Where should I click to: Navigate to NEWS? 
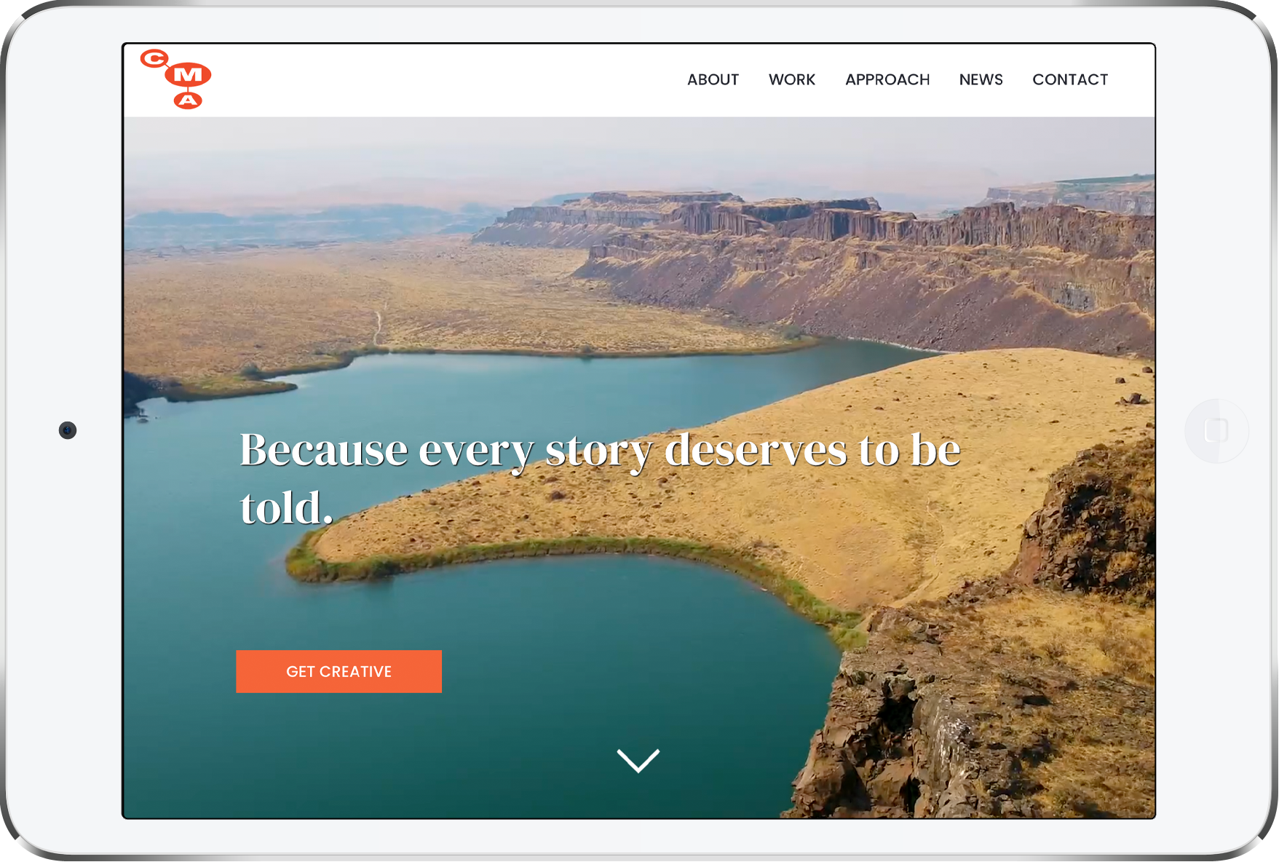981,79
